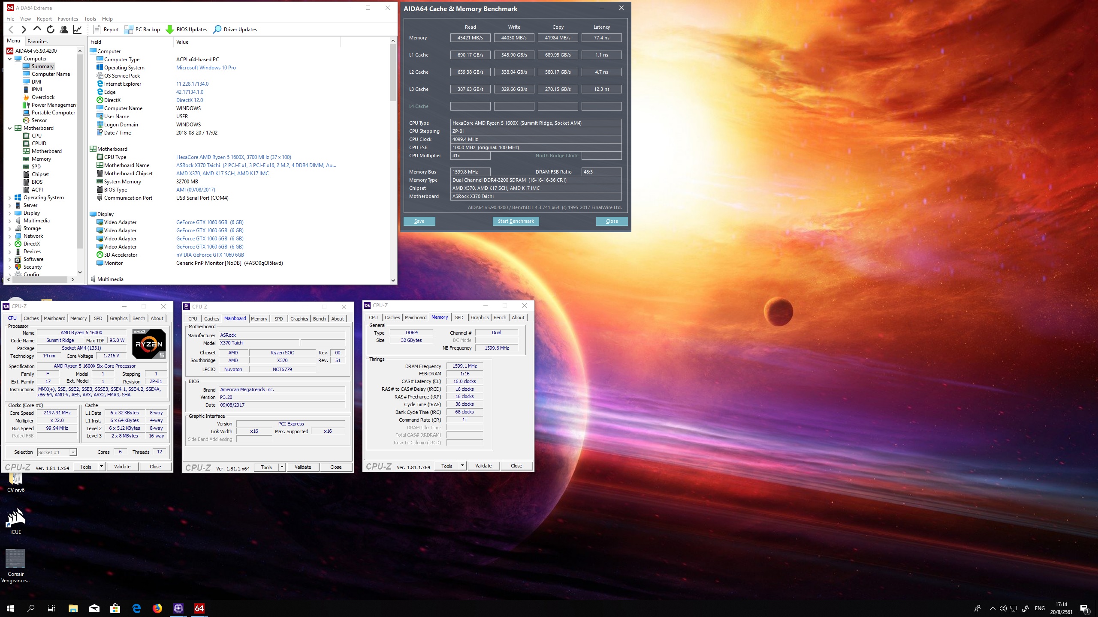Go forward with AIDA64 right arrow
The width and height of the screenshot is (1098, 617).
[24, 30]
